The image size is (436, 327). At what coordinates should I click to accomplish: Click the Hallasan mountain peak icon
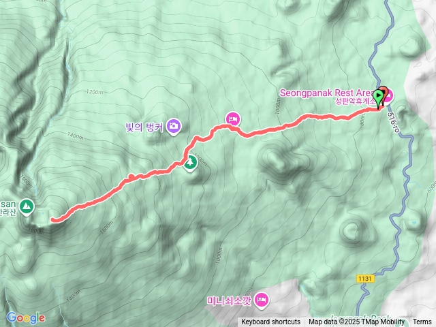pyautogui.click(x=27, y=207)
